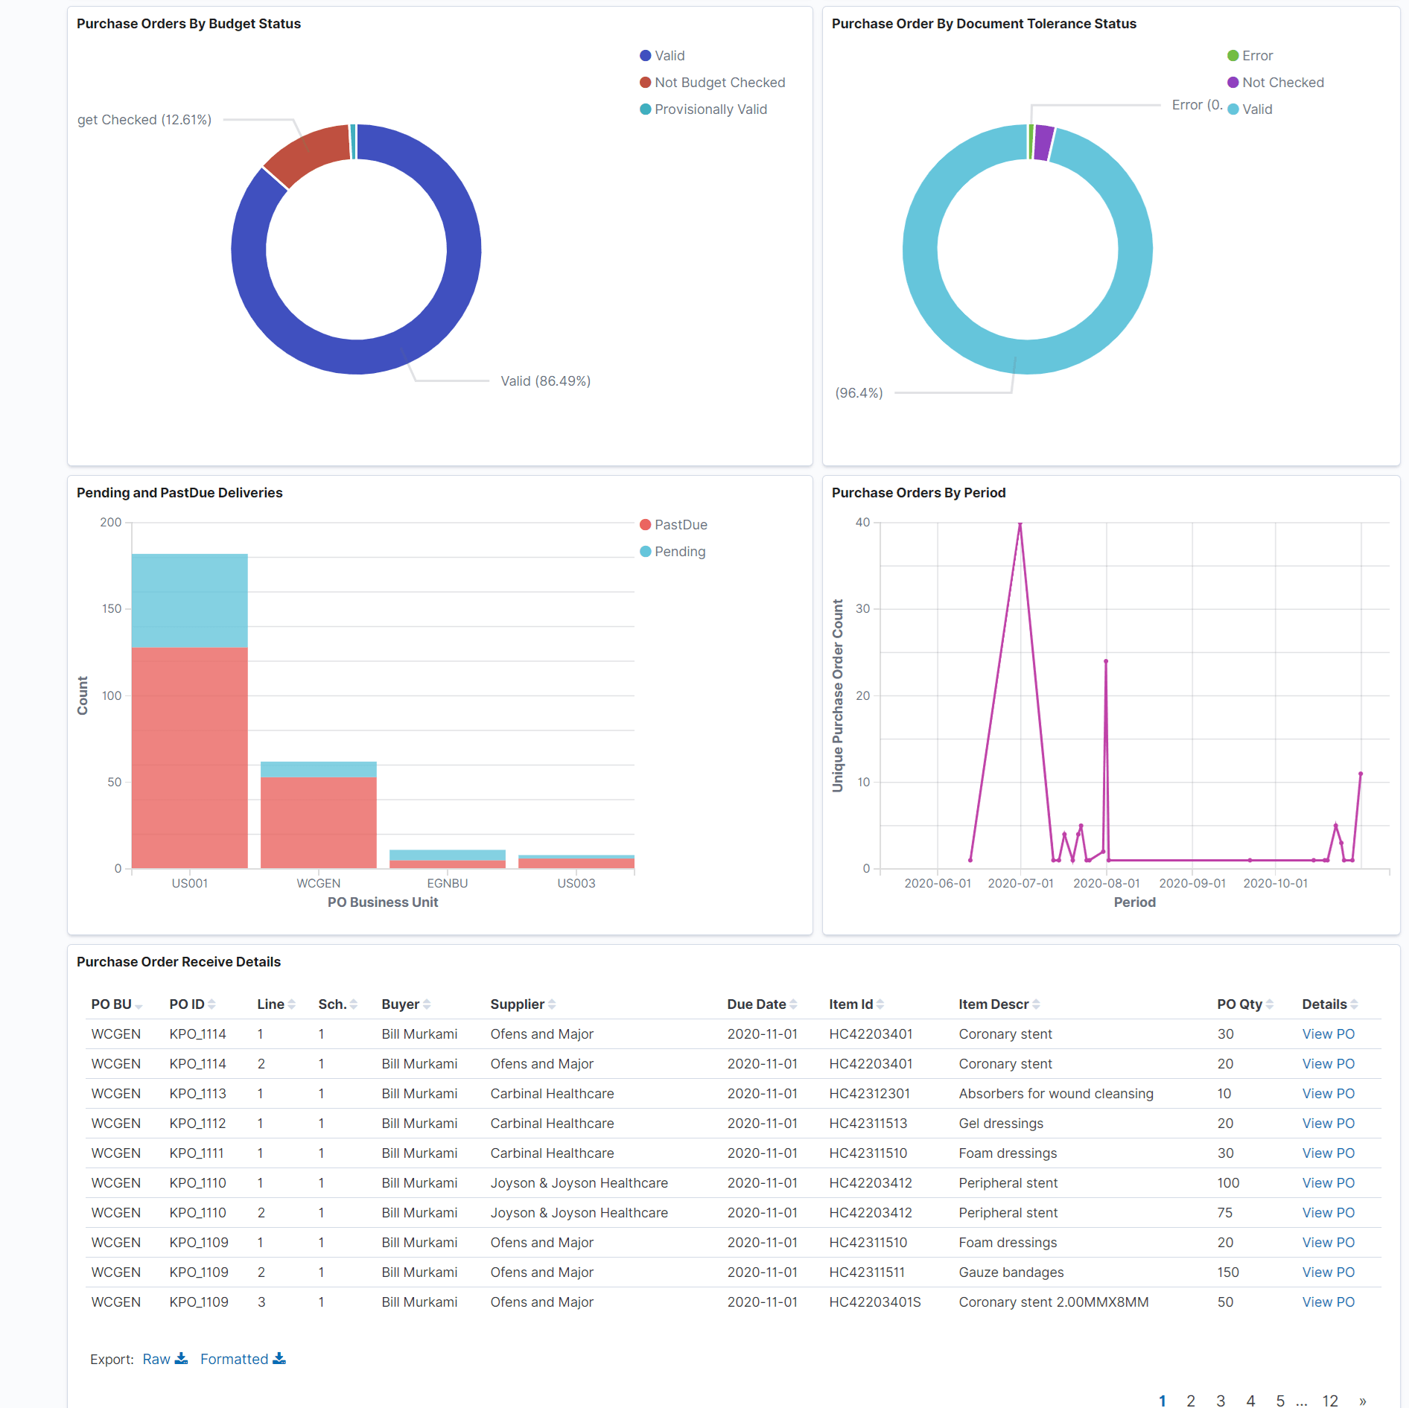
Task: Open View PO for Coronary stent 2.00MMX8MM
Action: 1328,1302
